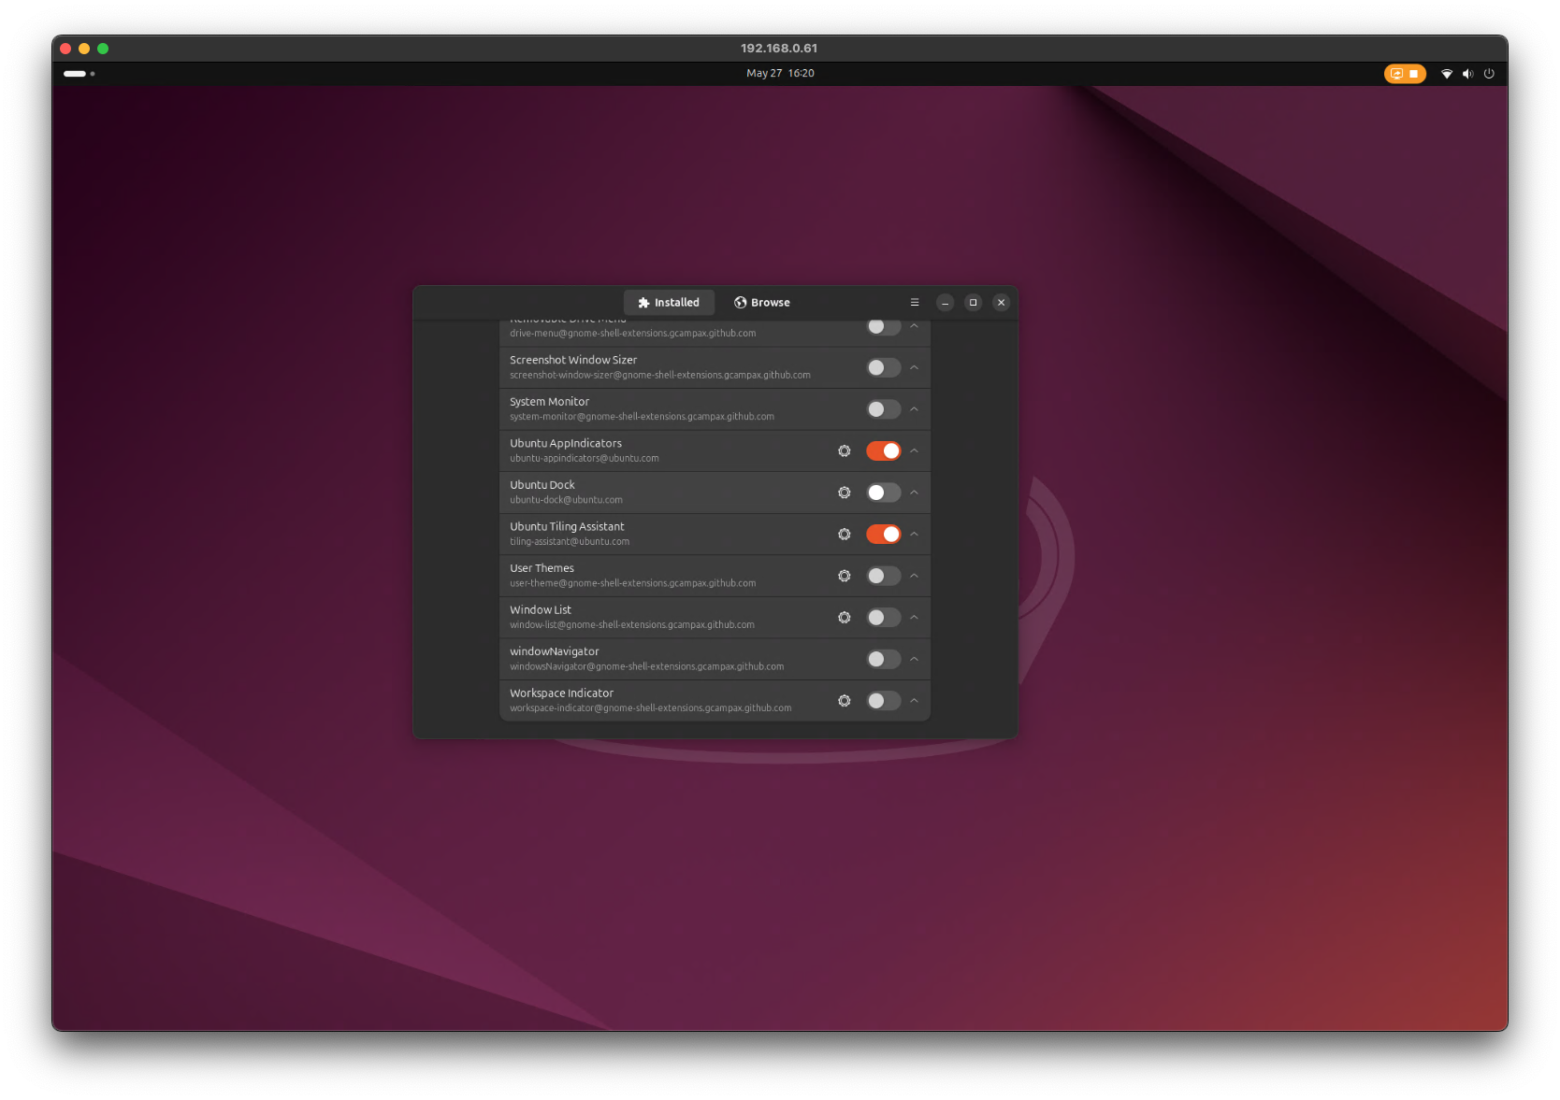The width and height of the screenshot is (1560, 1100).
Task: Click the orange screen sharing indicator
Action: click(x=1405, y=74)
